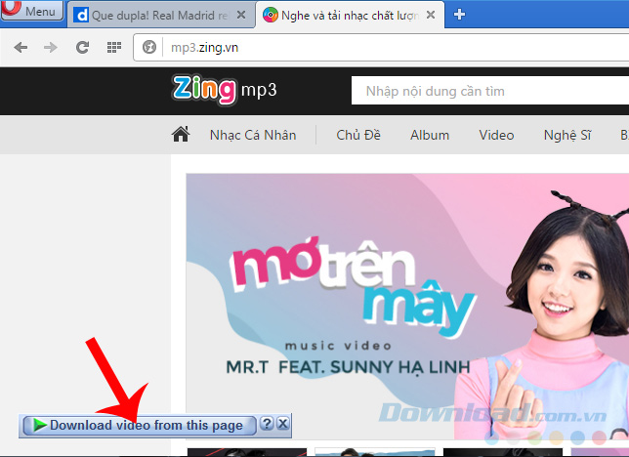Open 'Chủ Đề' menu item

click(x=358, y=135)
